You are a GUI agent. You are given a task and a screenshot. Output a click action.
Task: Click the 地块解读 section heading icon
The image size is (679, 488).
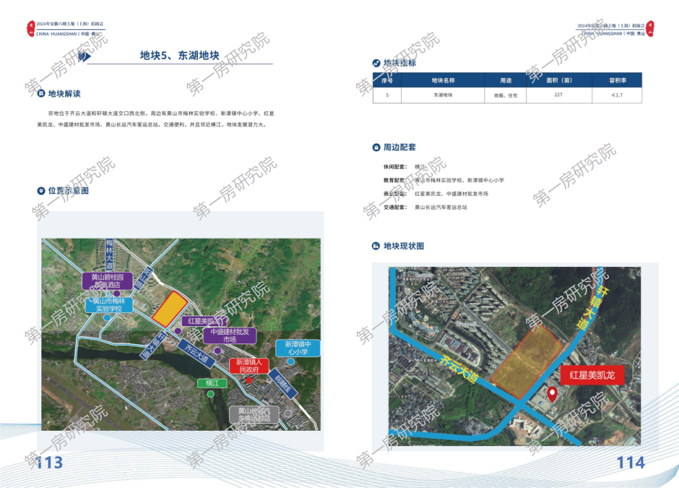coord(41,94)
